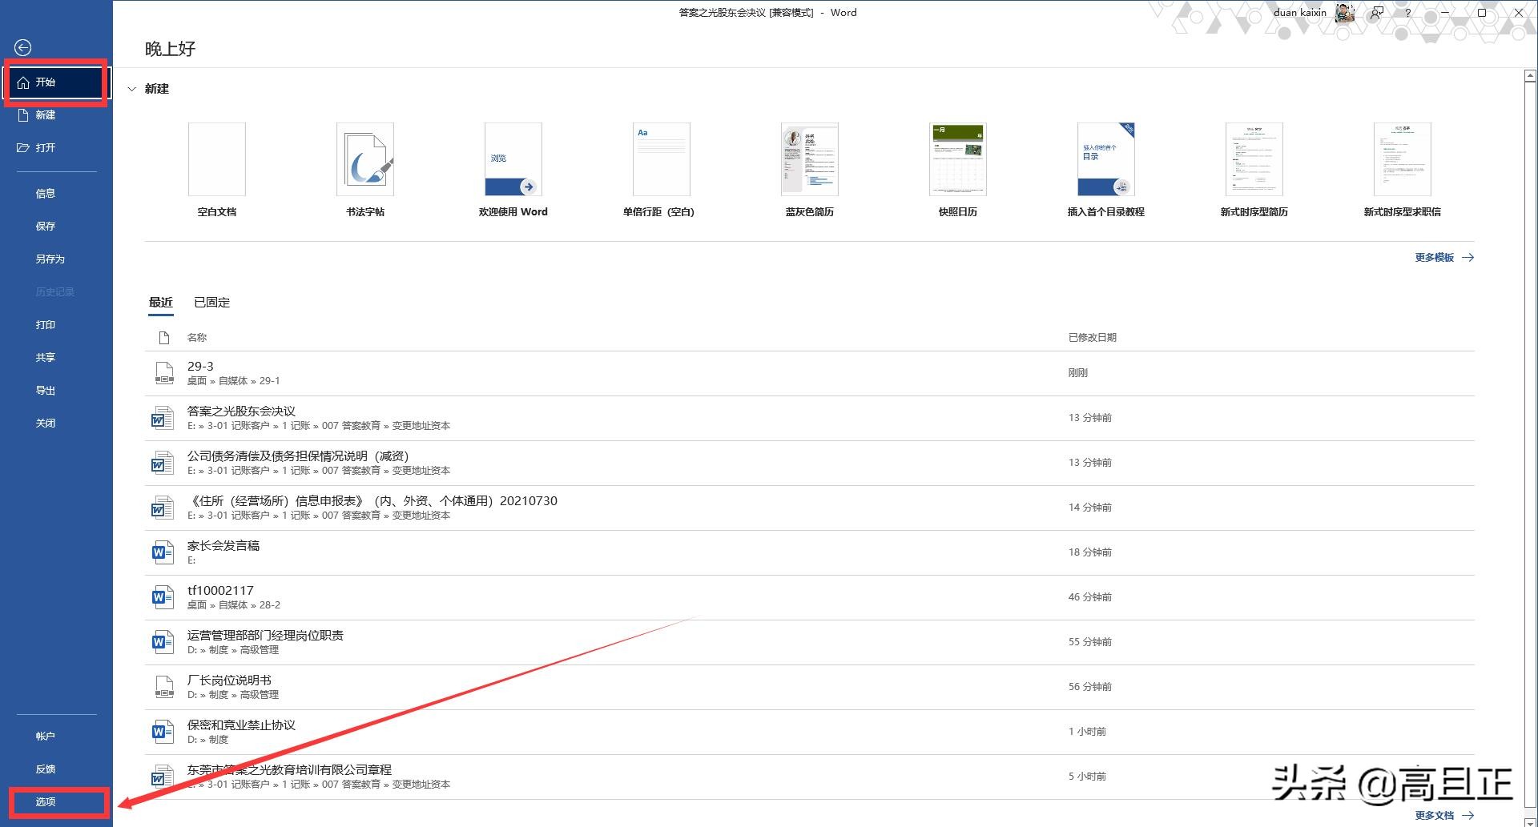Viewport: 1538px width, 827px height.
Task: Choose the 单倍行距（空白）template
Action: click(x=658, y=170)
